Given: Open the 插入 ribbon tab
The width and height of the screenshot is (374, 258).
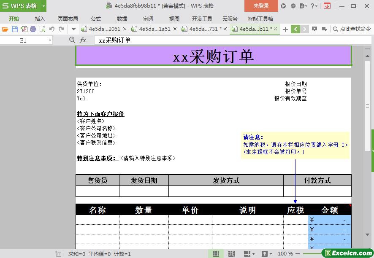Looking at the screenshot, I should click(40, 19).
